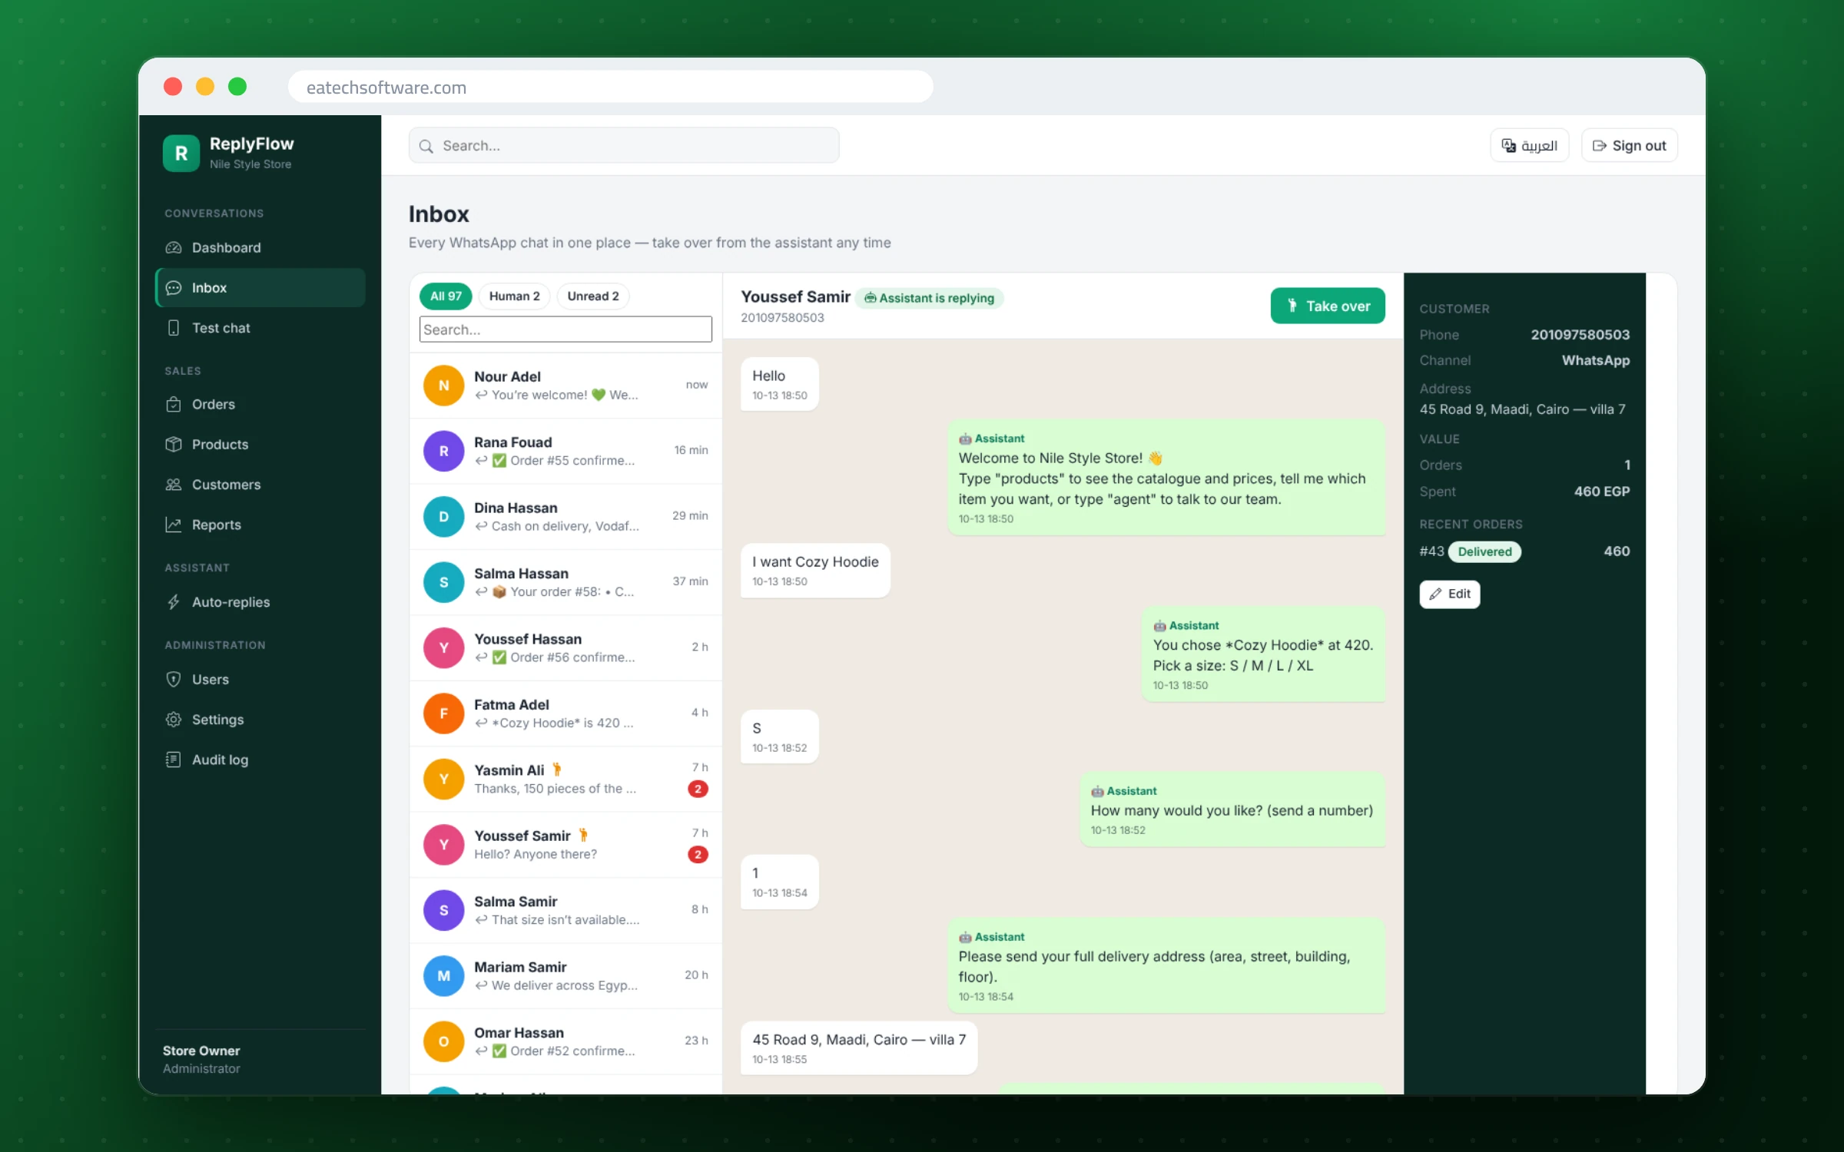Open Auto-replies assistant settings
Image resolution: width=1844 pixels, height=1152 pixels.
pyautogui.click(x=260, y=602)
